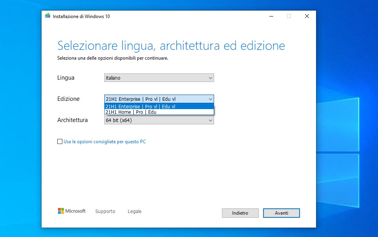Click the Microsoft logo in the footer

(72, 211)
